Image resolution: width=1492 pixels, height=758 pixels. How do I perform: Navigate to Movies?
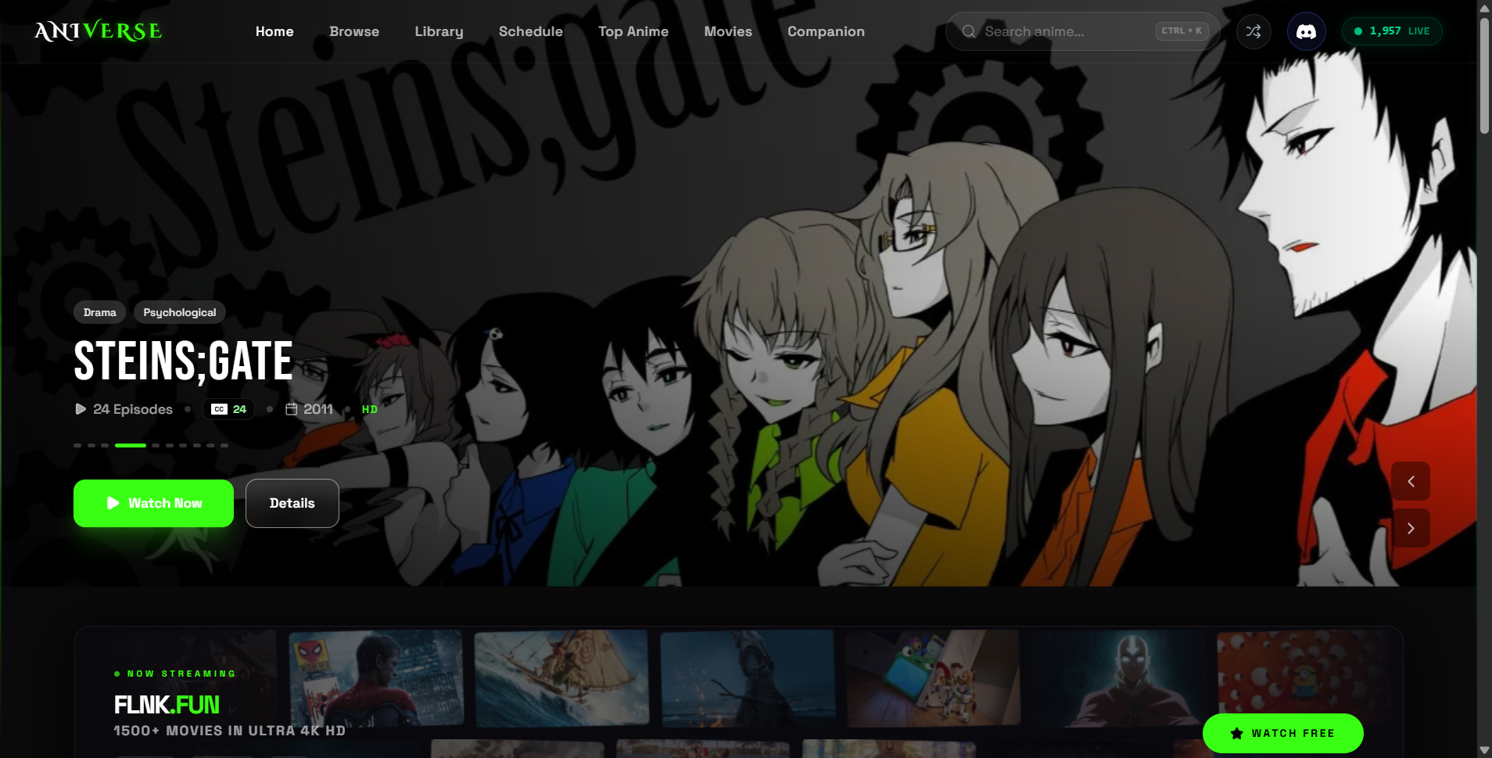(728, 31)
